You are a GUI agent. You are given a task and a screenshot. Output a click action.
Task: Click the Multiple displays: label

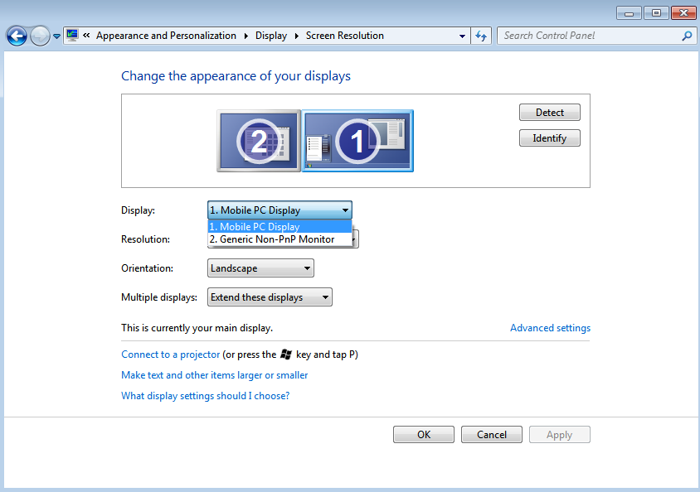[159, 297]
